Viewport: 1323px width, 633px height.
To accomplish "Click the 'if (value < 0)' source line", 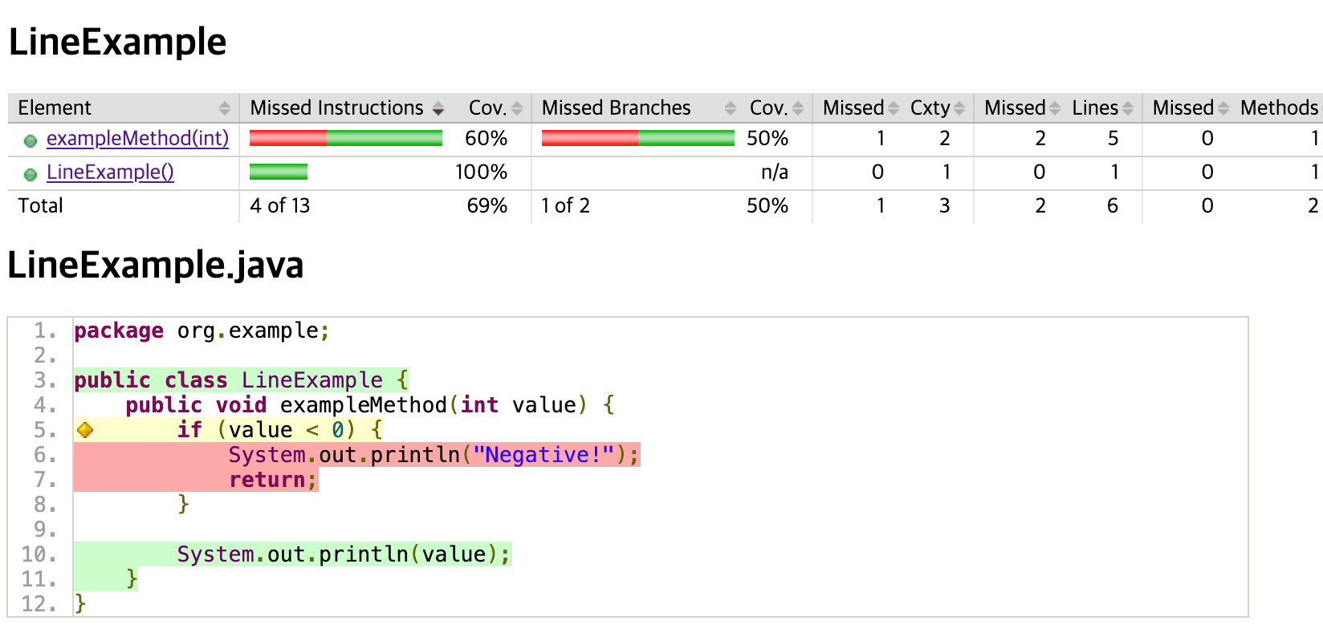I will pos(279,430).
